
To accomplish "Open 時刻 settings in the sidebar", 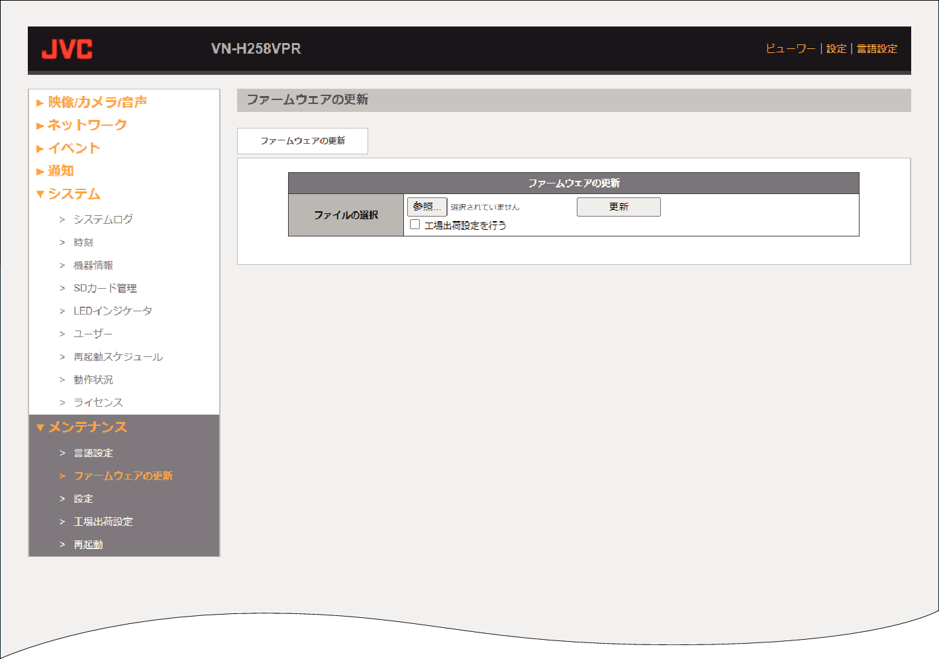I will pos(83,242).
